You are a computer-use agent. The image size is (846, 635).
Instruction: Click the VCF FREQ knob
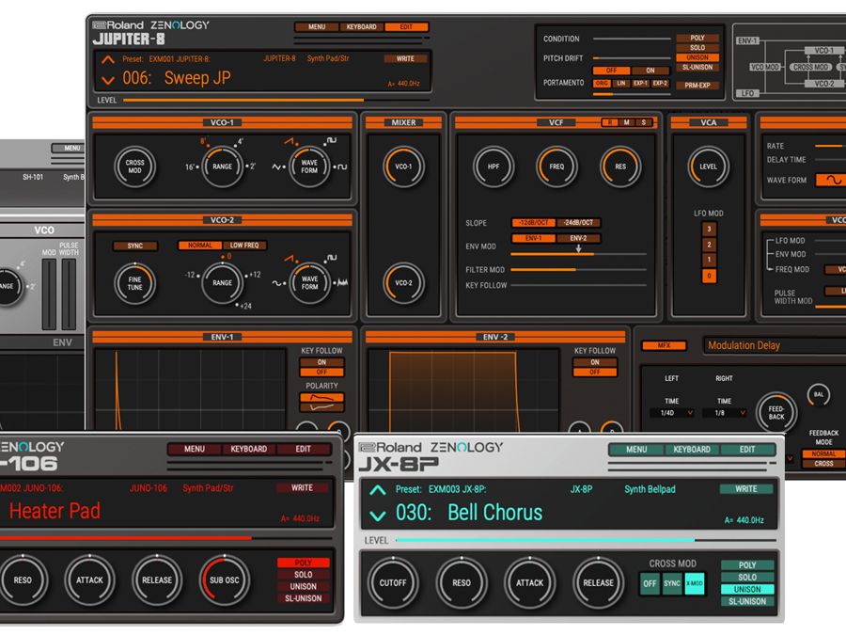(556, 167)
